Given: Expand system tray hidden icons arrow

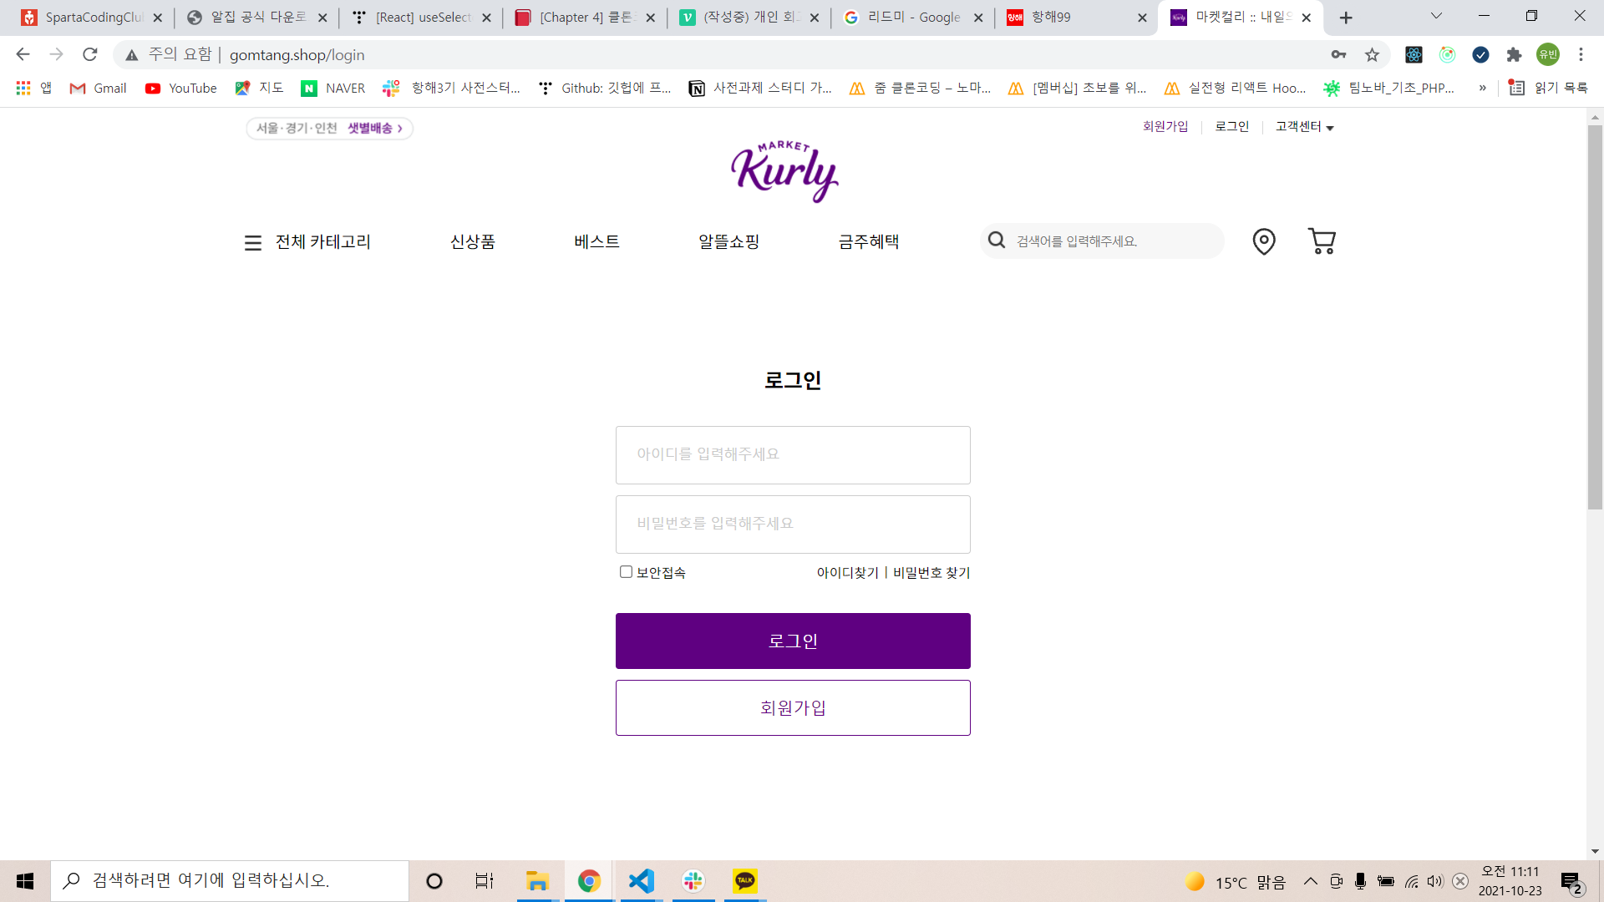Looking at the screenshot, I should [x=1310, y=881].
